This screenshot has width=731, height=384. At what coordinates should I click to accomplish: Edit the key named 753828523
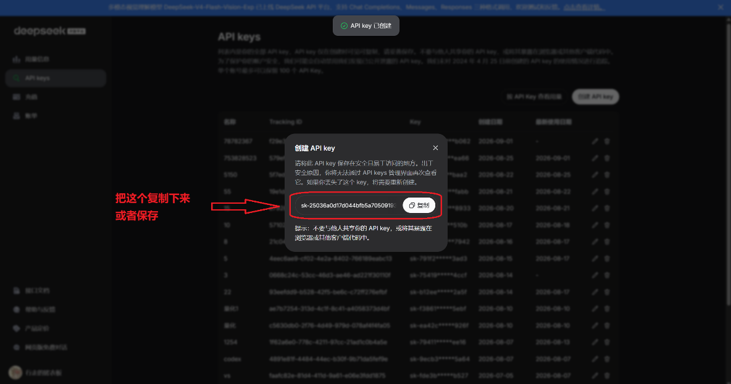click(595, 158)
